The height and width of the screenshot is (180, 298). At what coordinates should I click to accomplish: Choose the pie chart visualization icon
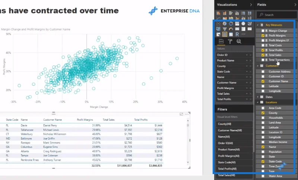225,24
